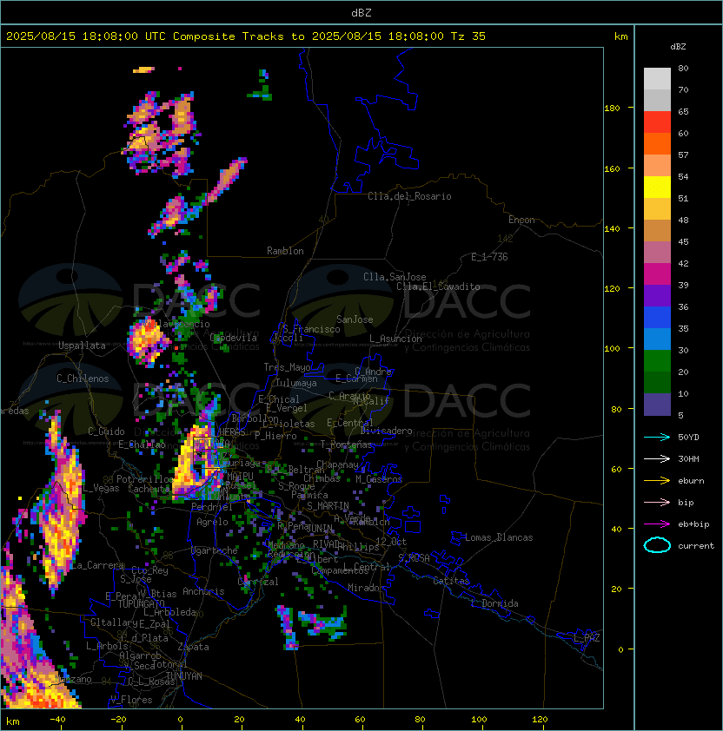Click the 160 km y-axis label
Viewport: 723px width, 731px height.
[612, 168]
